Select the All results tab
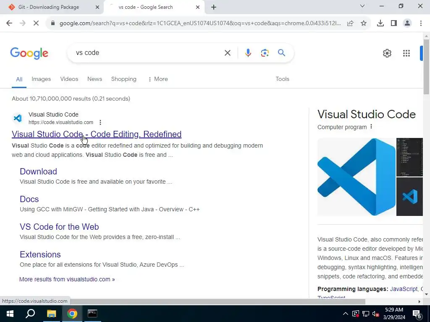This screenshot has width=430, height=322. [x=19, y=79]
